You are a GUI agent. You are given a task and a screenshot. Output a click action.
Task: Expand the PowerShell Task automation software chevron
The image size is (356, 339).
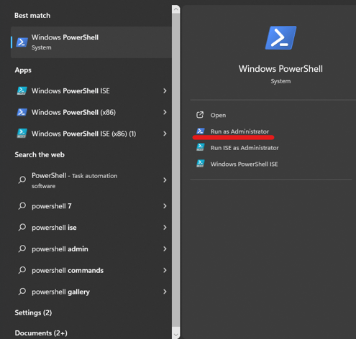point(165,180)
